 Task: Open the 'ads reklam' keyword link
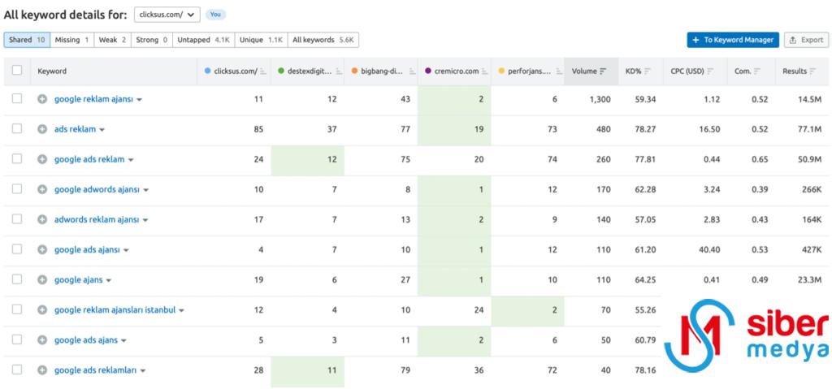click(x=76, y=129)
